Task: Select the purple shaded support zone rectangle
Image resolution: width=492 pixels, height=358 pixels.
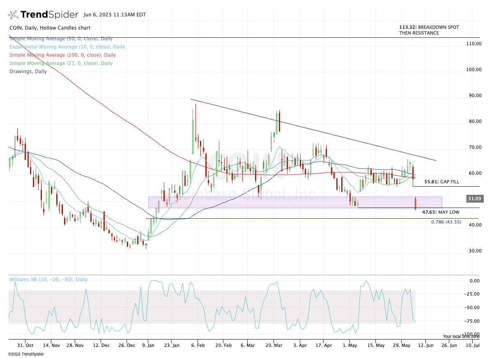Action: (x=287, y=202)
